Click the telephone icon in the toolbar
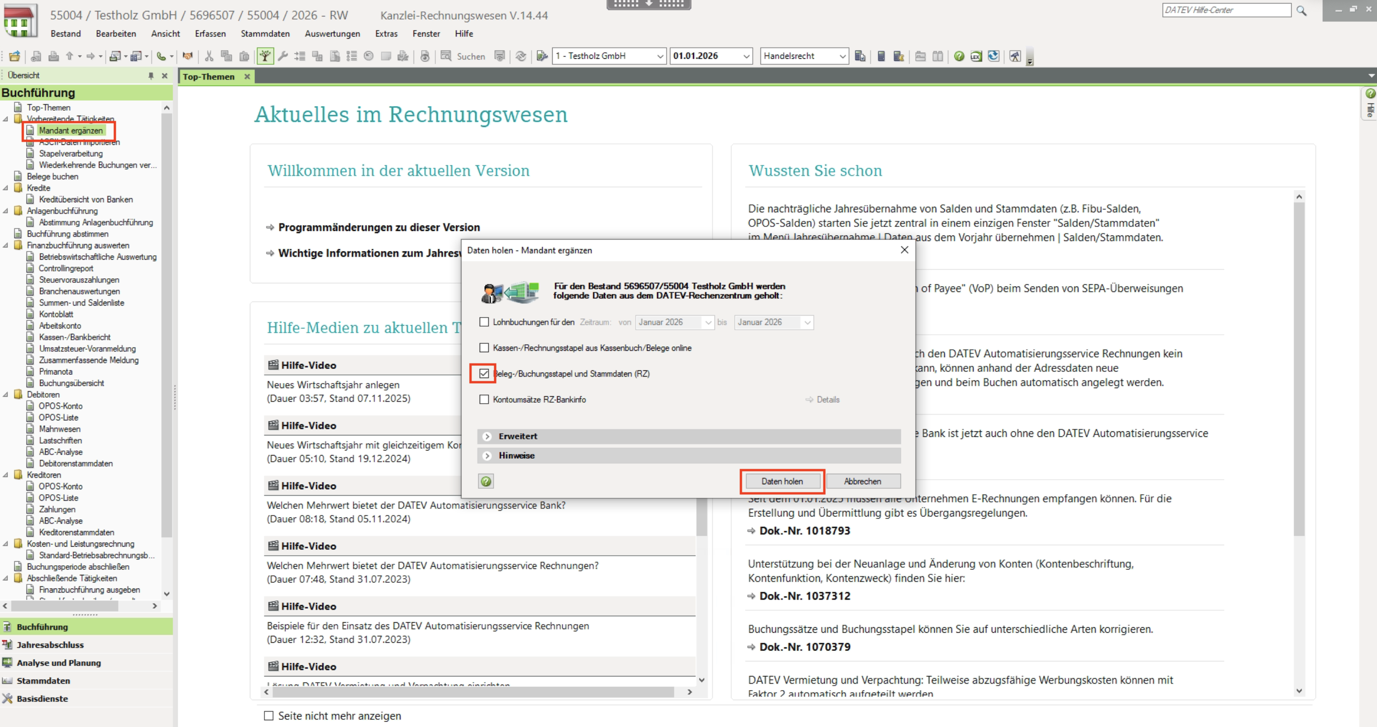This screenshot has width=1377, height=727. [161, 56]
